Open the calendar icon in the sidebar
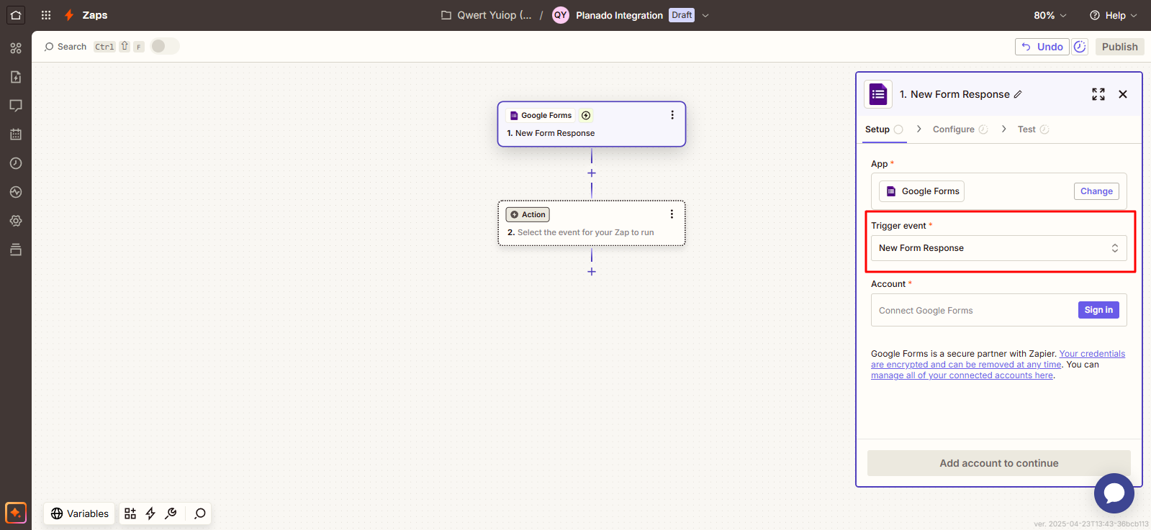The width and height of the screenshot is (1151, 530). pos(16,134)
